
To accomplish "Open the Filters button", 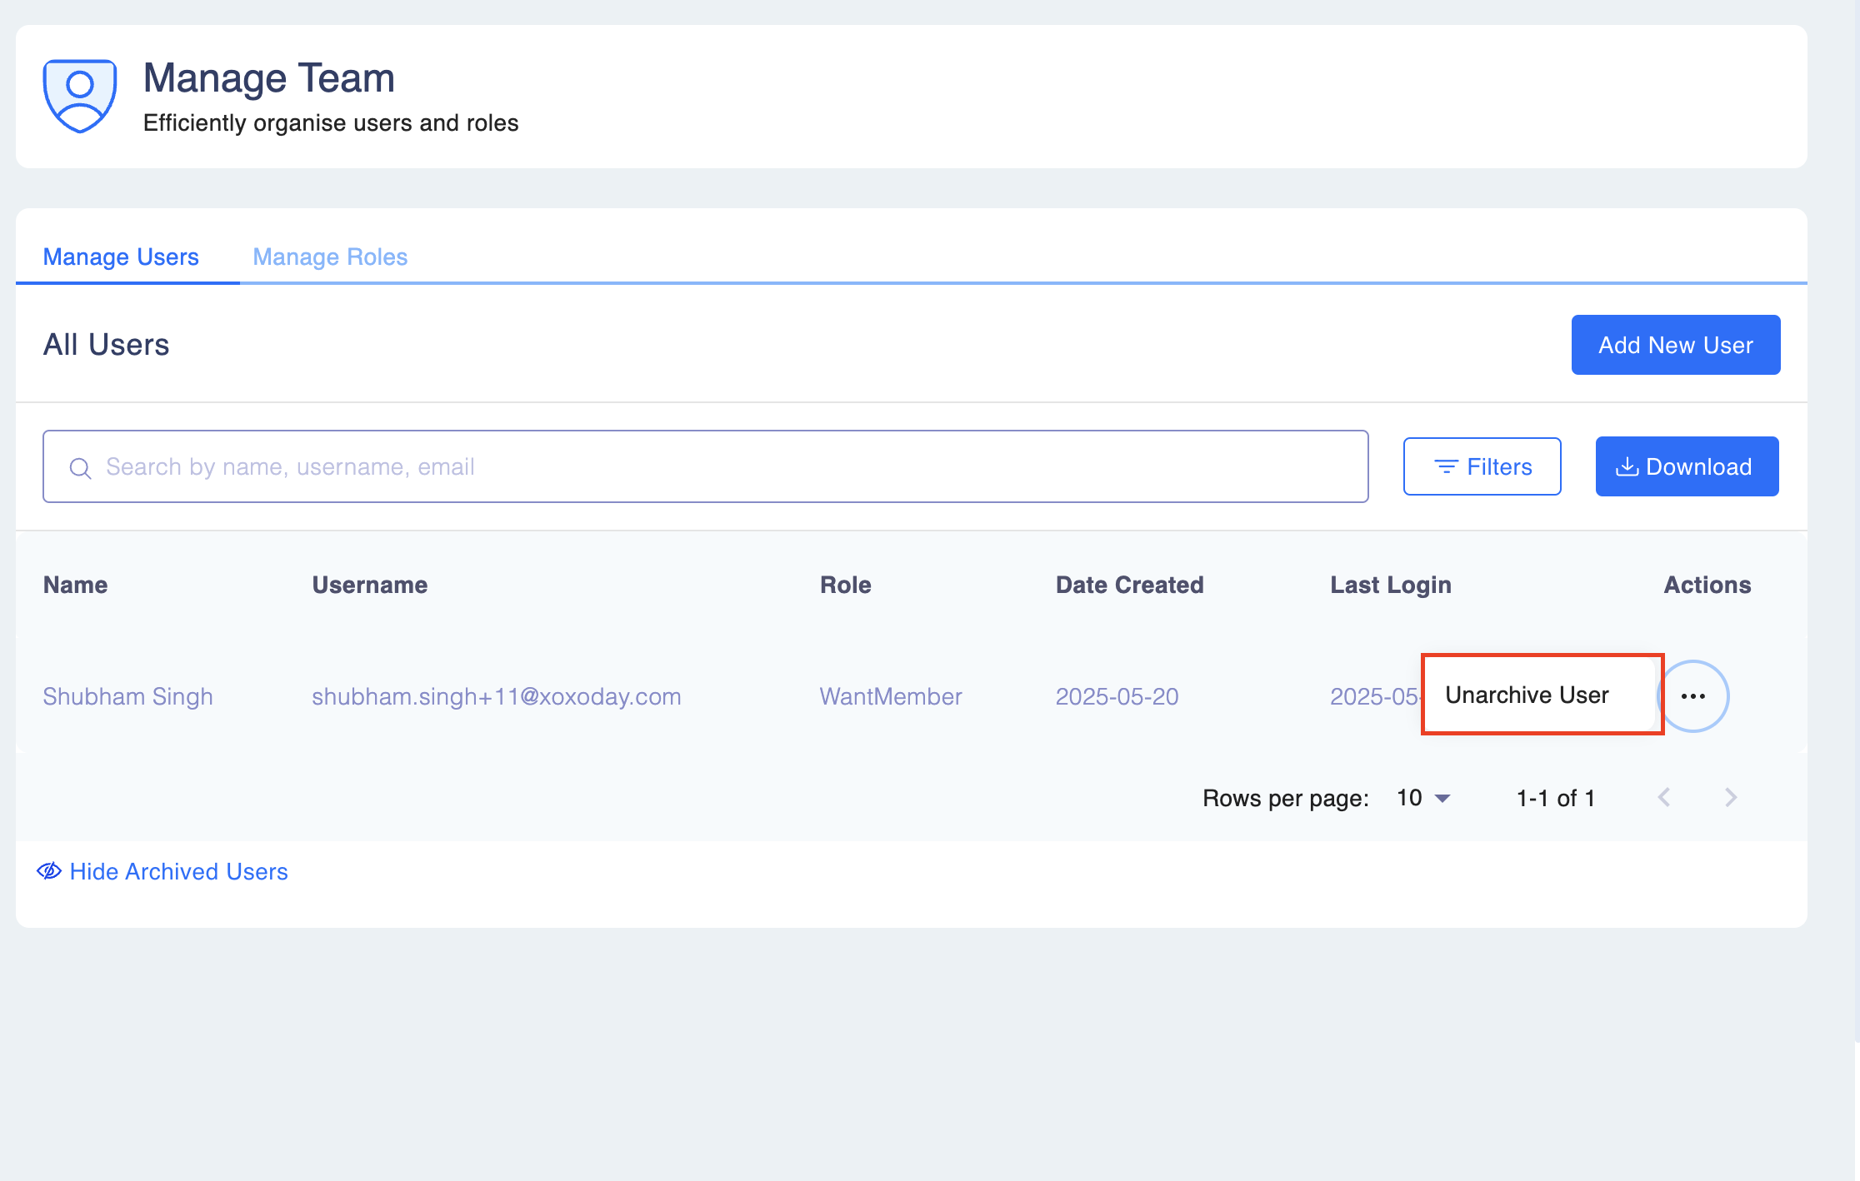I will [1482, 466].
